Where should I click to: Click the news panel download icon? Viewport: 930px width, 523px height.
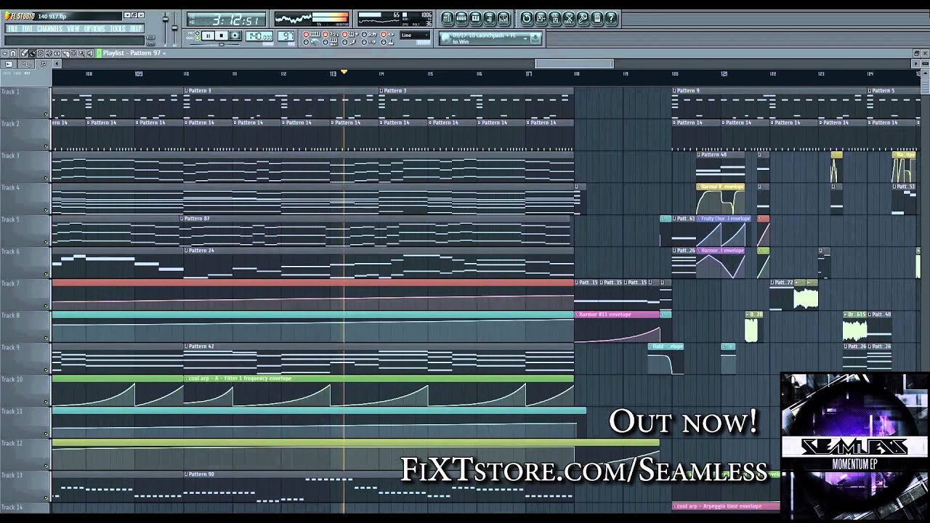click(535, 38)
